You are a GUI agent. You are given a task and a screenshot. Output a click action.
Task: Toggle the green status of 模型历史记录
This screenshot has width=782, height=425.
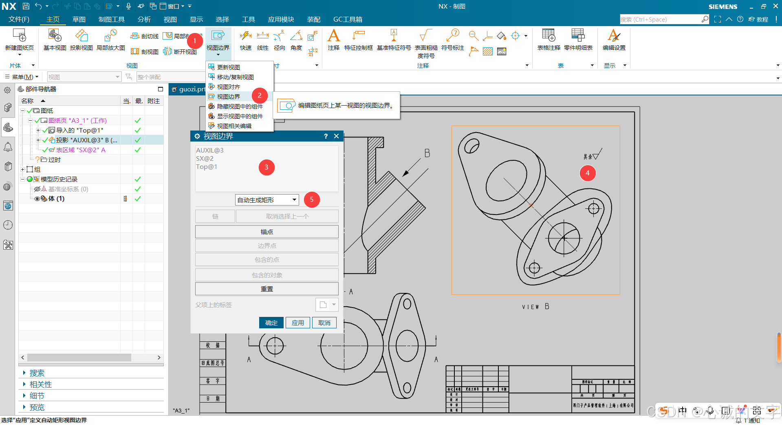(x=29, y=179)
